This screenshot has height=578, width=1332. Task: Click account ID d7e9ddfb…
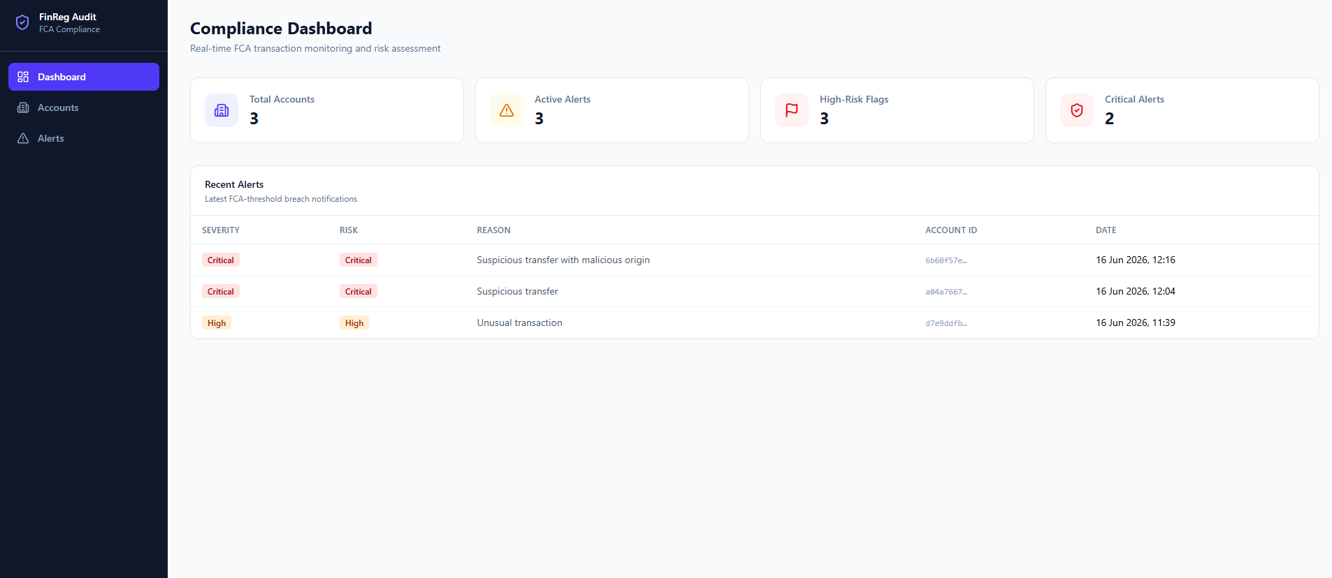(x=946, y=323)
